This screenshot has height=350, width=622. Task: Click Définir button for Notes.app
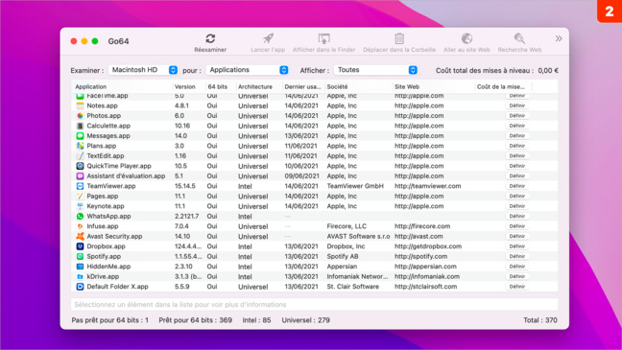coord(517,105)
